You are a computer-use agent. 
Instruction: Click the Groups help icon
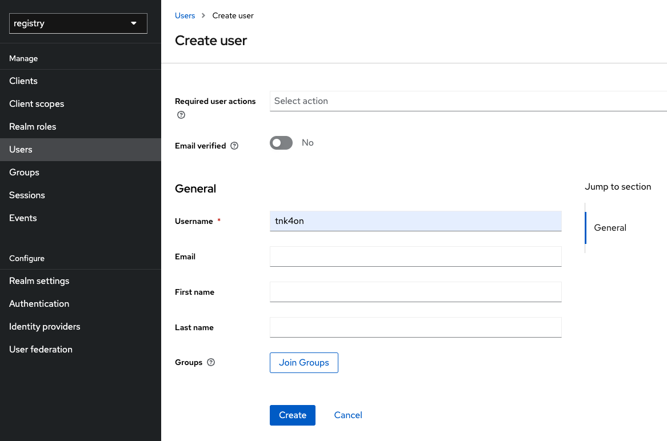pos(210,362)
